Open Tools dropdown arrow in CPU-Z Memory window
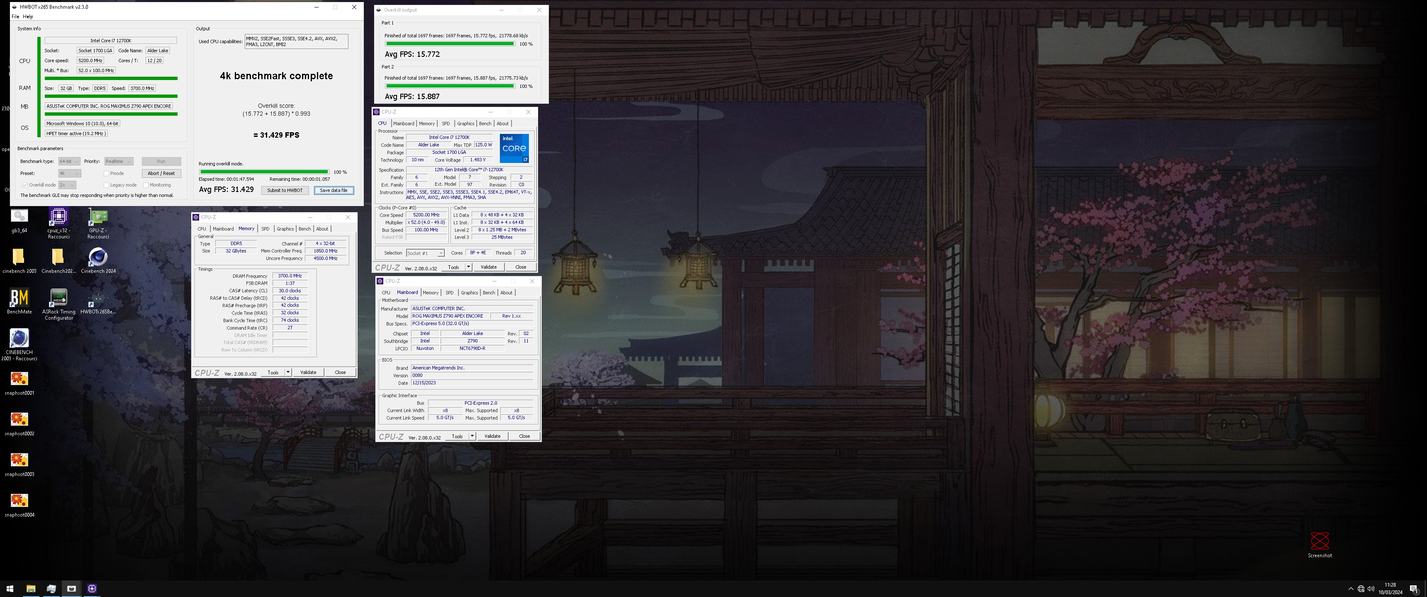The height and width of the screenshot is (597, 1427). click(288, 372)
